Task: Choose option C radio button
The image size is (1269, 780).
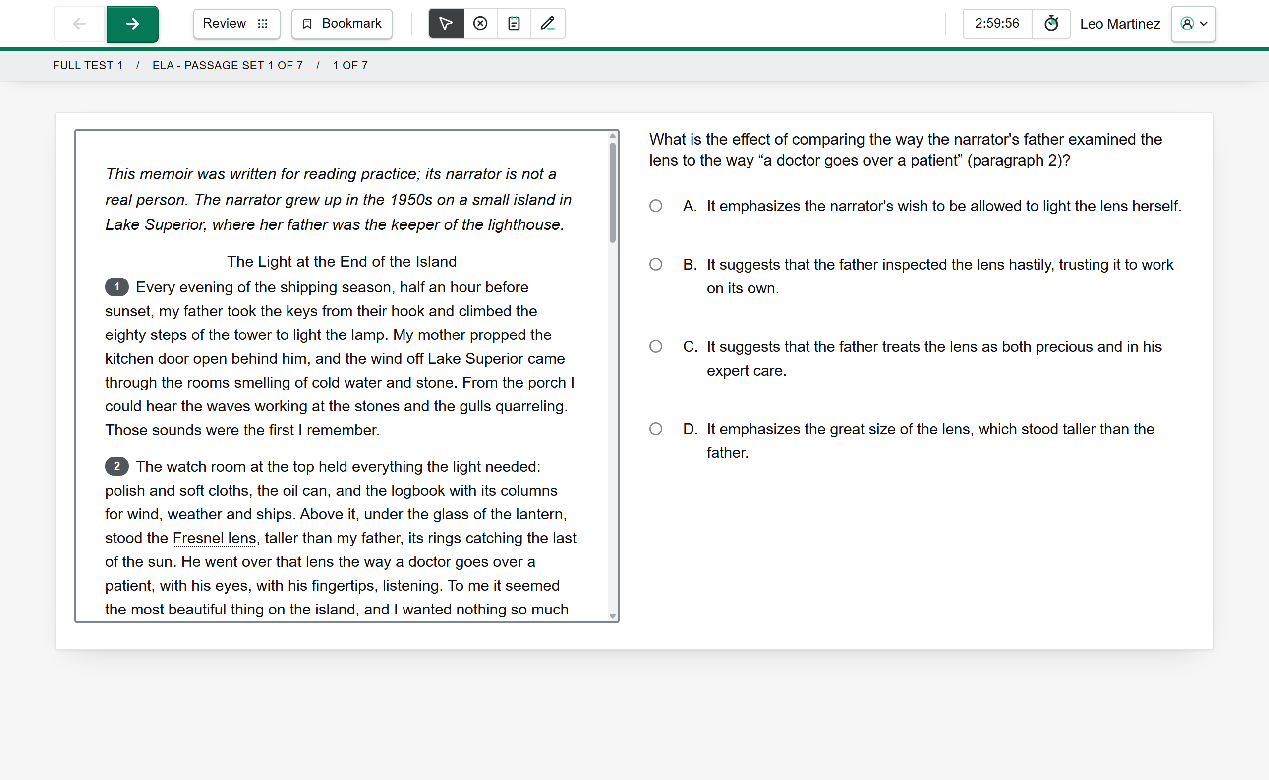Action: click(x=656, y=346)
